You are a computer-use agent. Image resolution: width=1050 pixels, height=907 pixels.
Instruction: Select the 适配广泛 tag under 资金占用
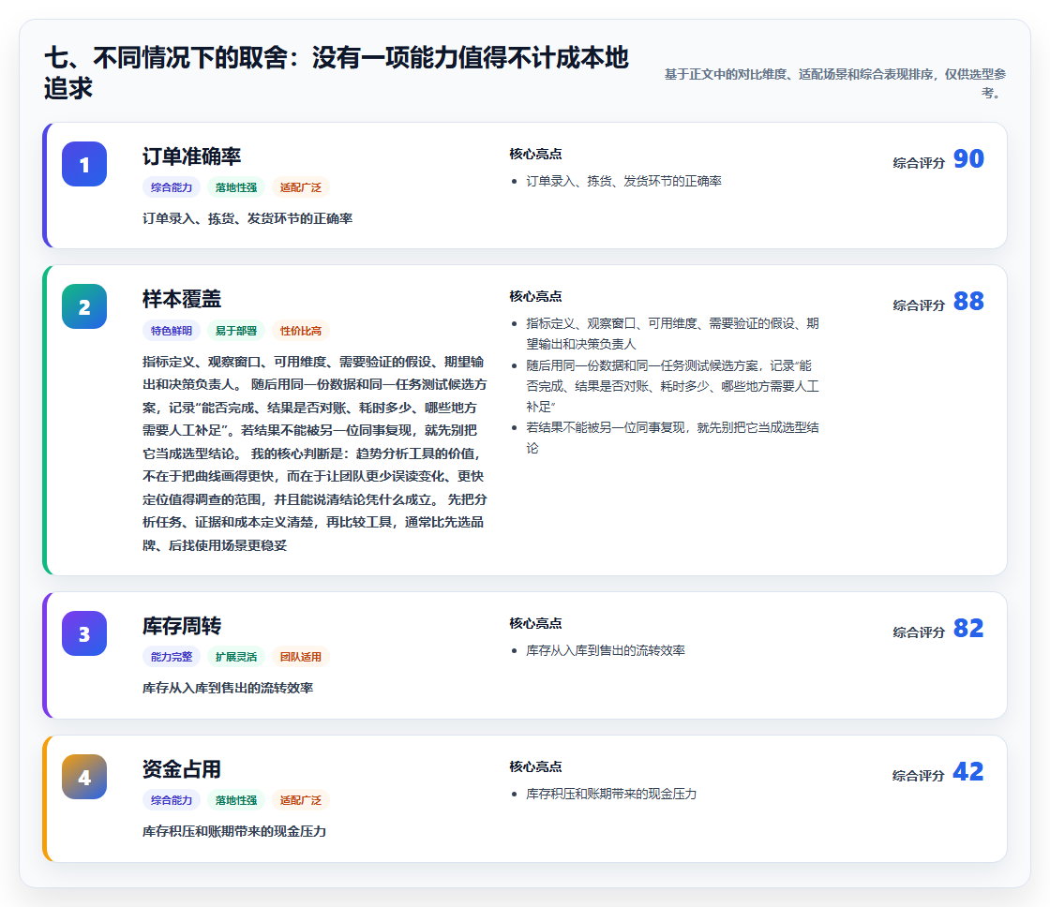301,800
